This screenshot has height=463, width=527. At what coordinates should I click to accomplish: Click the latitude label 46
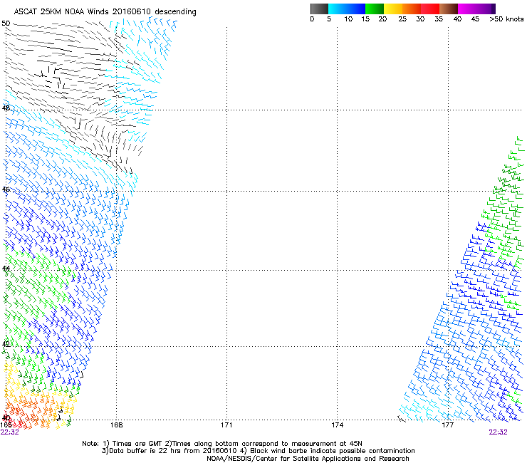tap(6, 189)
